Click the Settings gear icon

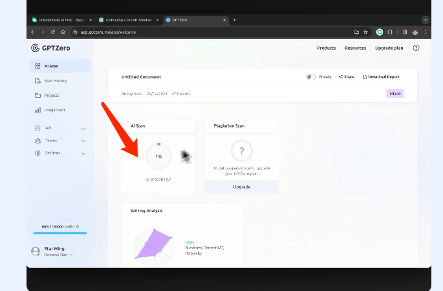38,153
